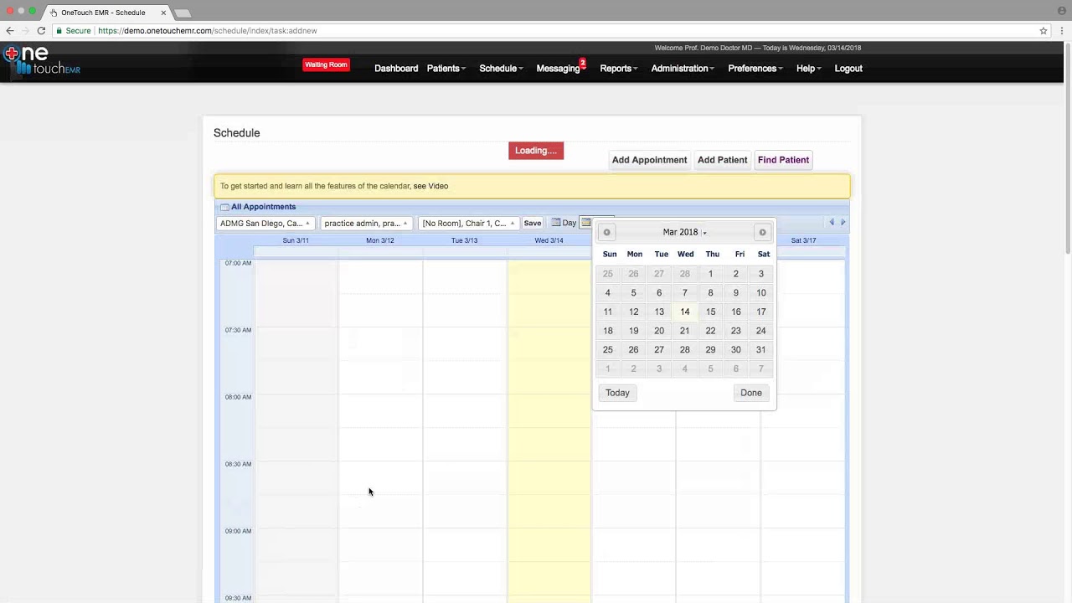Open the No Room, Chair 1 dropdown
The image size is (1072, 603).
(x=467, y=224)
